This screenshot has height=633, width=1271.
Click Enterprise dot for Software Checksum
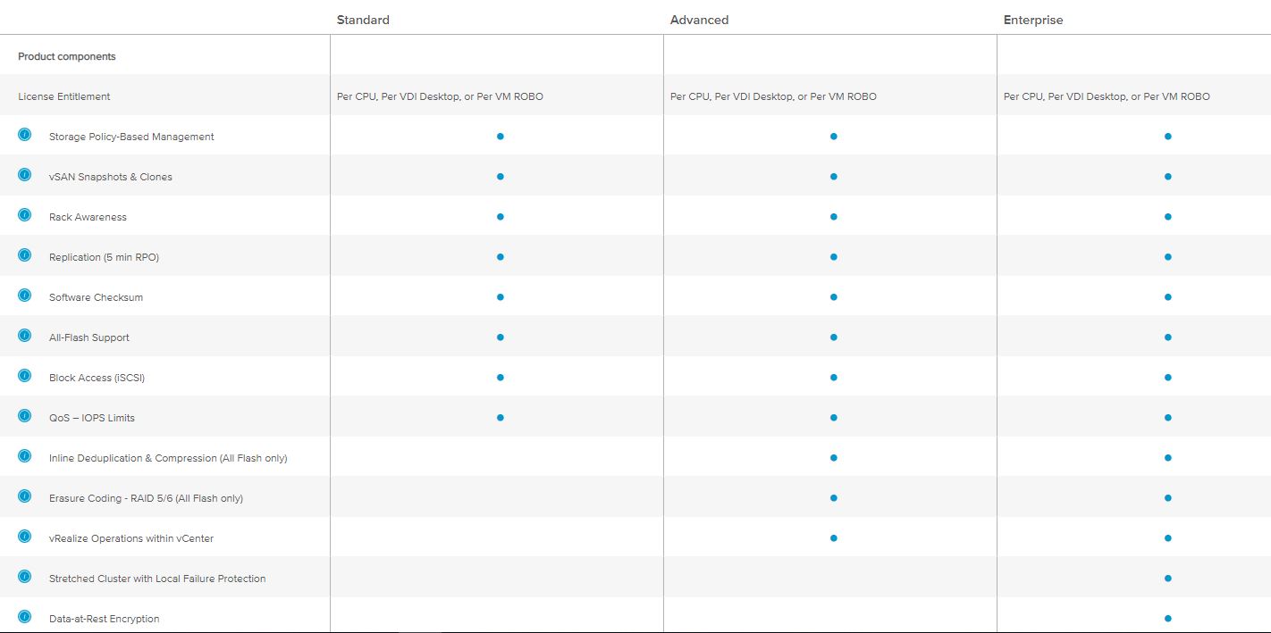click(1168, 297)
